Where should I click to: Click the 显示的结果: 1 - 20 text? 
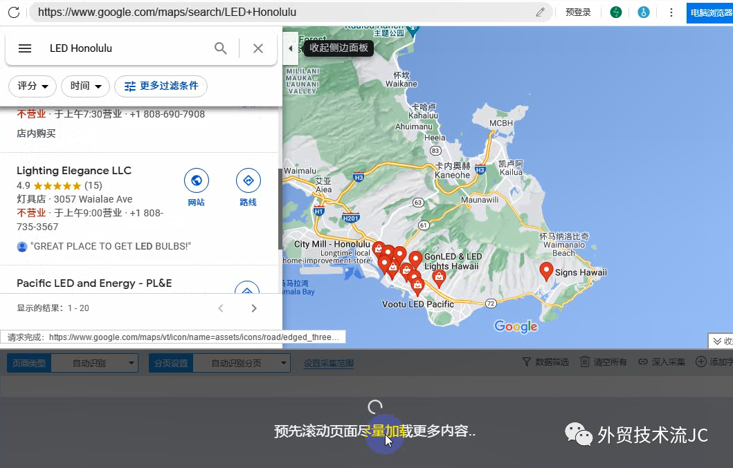pyautogui.click(x=53, y=308)
